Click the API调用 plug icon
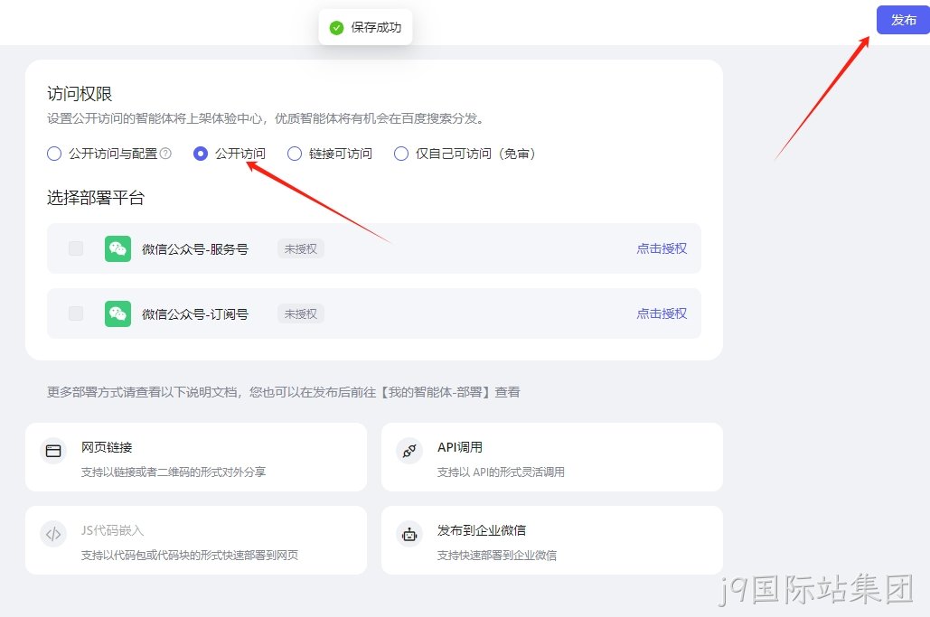The image size is (930, 617). (x=409, y=451)
